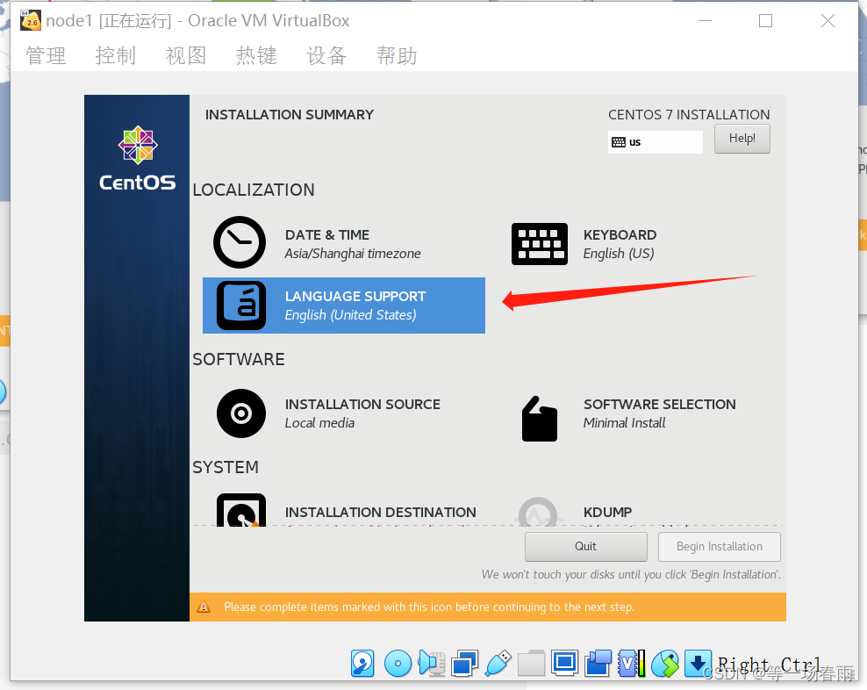Click the hard disk activity status icon
867x690 pixels.
tap(362, 664)
